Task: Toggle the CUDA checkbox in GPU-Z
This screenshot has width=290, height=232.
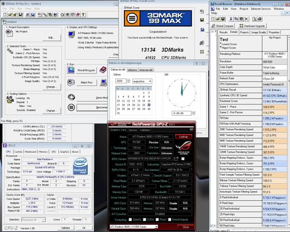Action: 144,219
